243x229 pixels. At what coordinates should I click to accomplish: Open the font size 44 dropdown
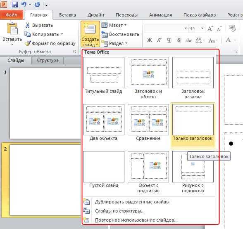click(202, 28)
